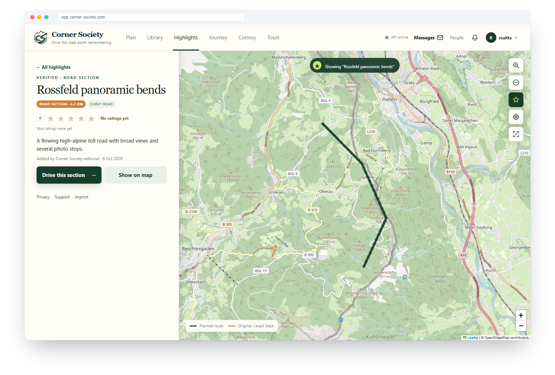Click the Rossfeld panoramic bends heading
Viewport: 555px width, 375px height.
(101, 90)
